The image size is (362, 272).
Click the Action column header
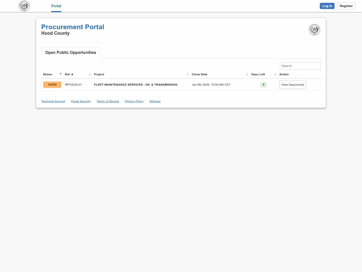coord(284,74)
